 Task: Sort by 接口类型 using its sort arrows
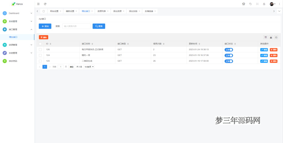point(128,44)
